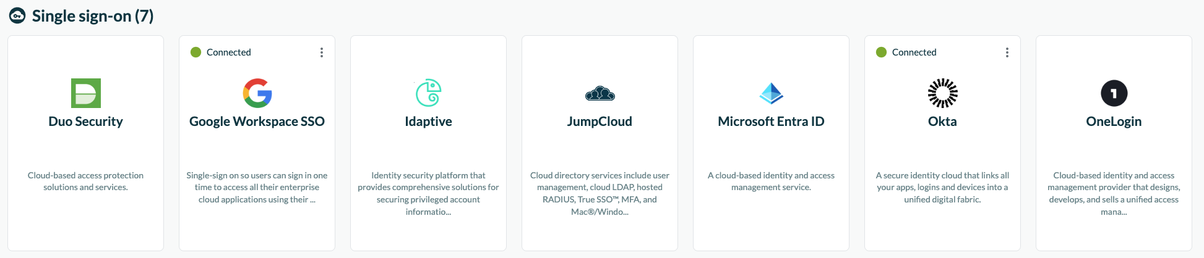Click the green Connected dot on Google card

(x=196, y=52)
